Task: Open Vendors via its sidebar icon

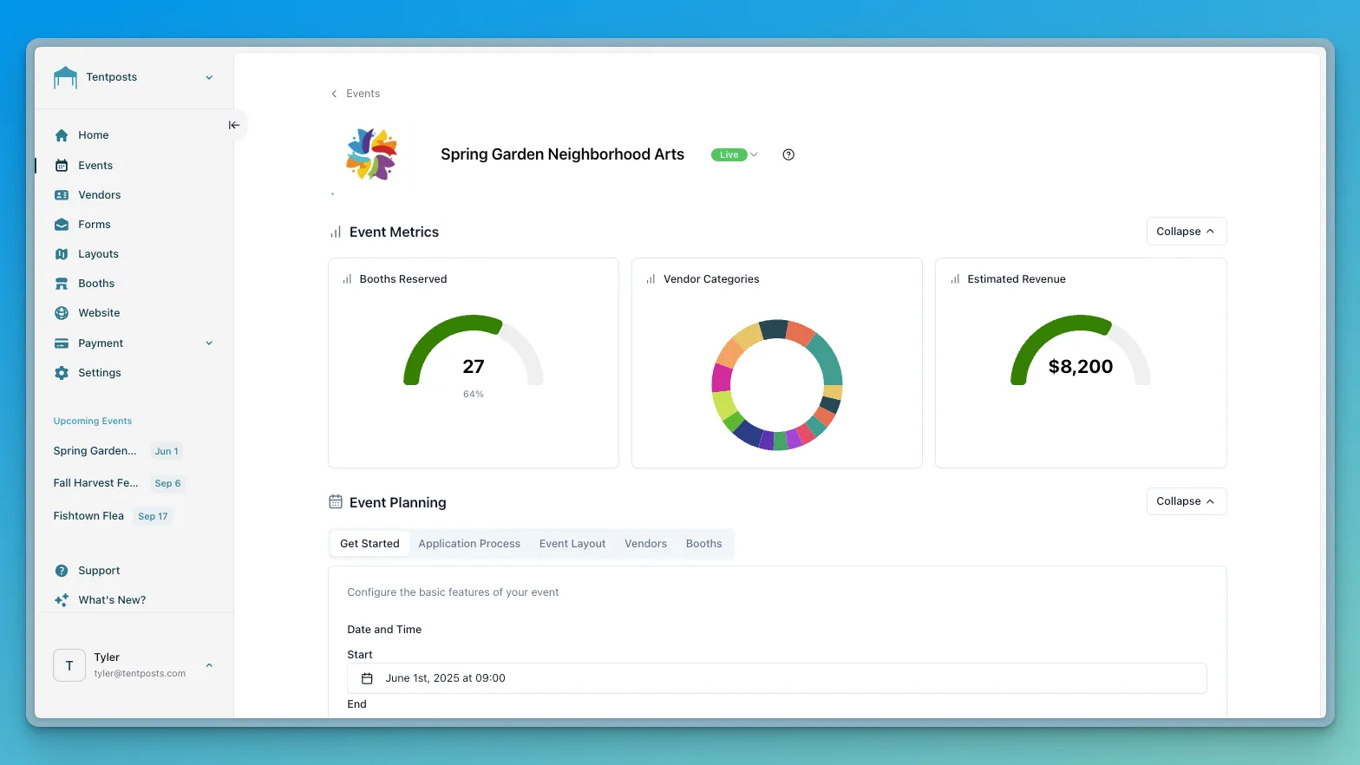Action: (62, 195)
